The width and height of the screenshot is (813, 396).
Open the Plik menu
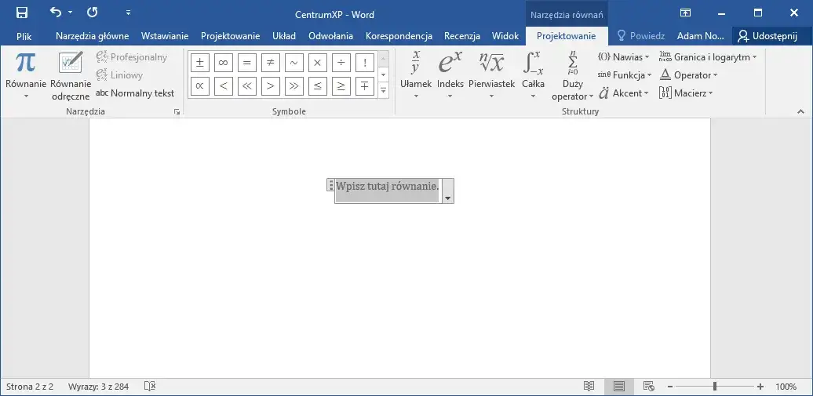pyautogui.click(x=24, y=36)
